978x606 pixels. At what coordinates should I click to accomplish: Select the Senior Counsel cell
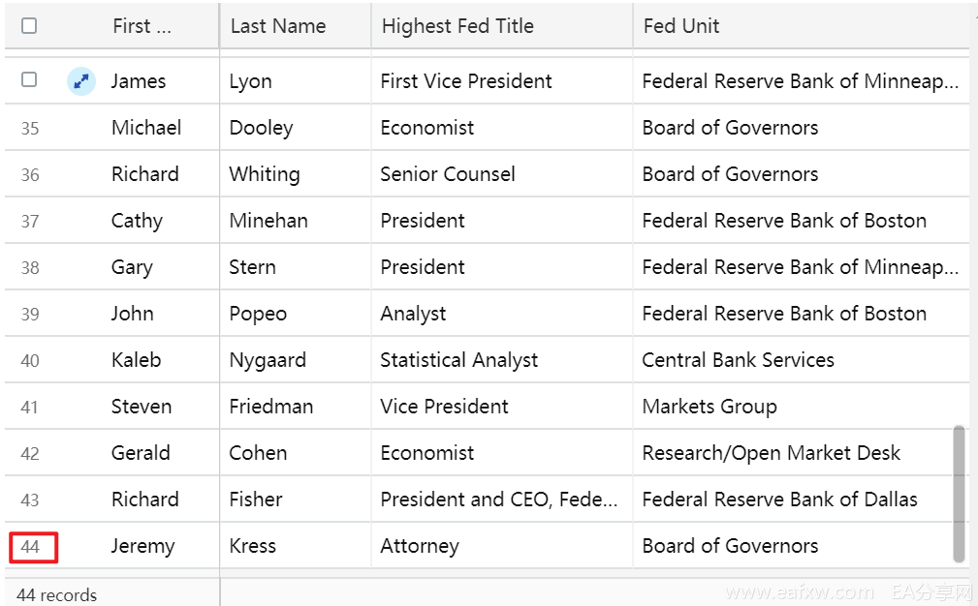(x=502, y=174)
